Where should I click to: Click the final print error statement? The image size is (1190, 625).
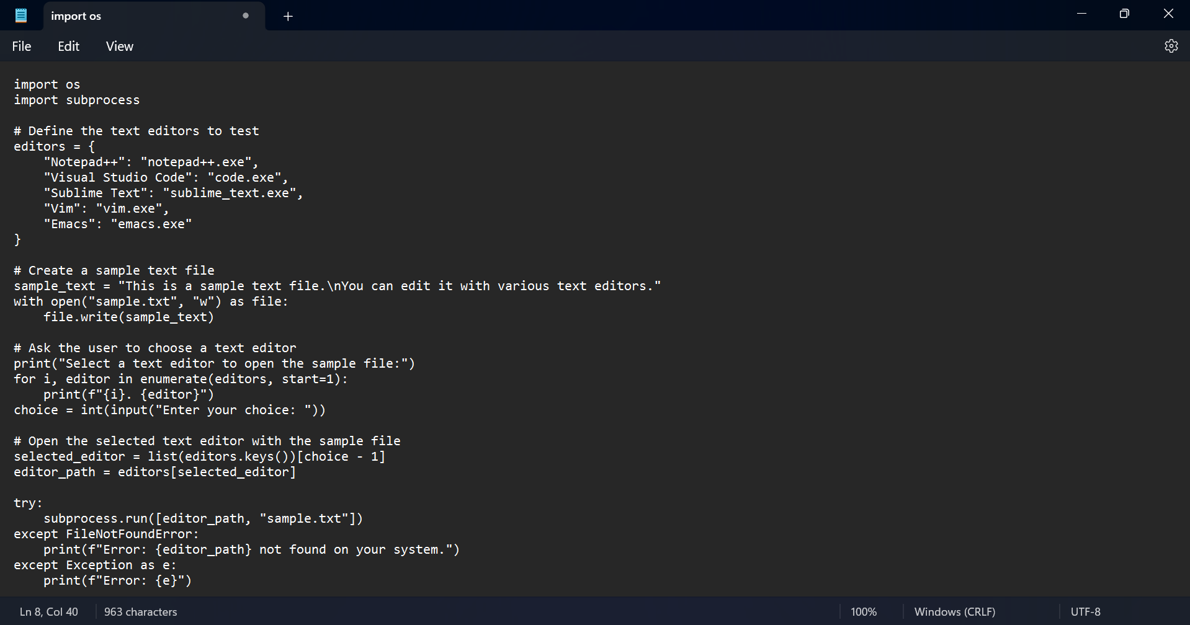coord(118,580)
